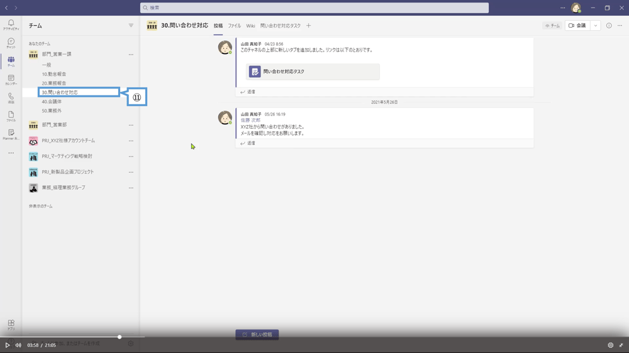The height and width of the screenshot is (353, 629).
Task: Select the 20.業務報告 channel
Action: point(53,84)
